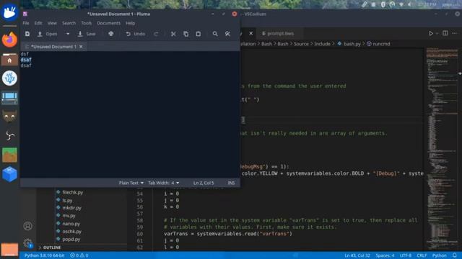The image size is (462, 259).
Task: Close the Unsaved Document 1 tab
Action: 81,46
